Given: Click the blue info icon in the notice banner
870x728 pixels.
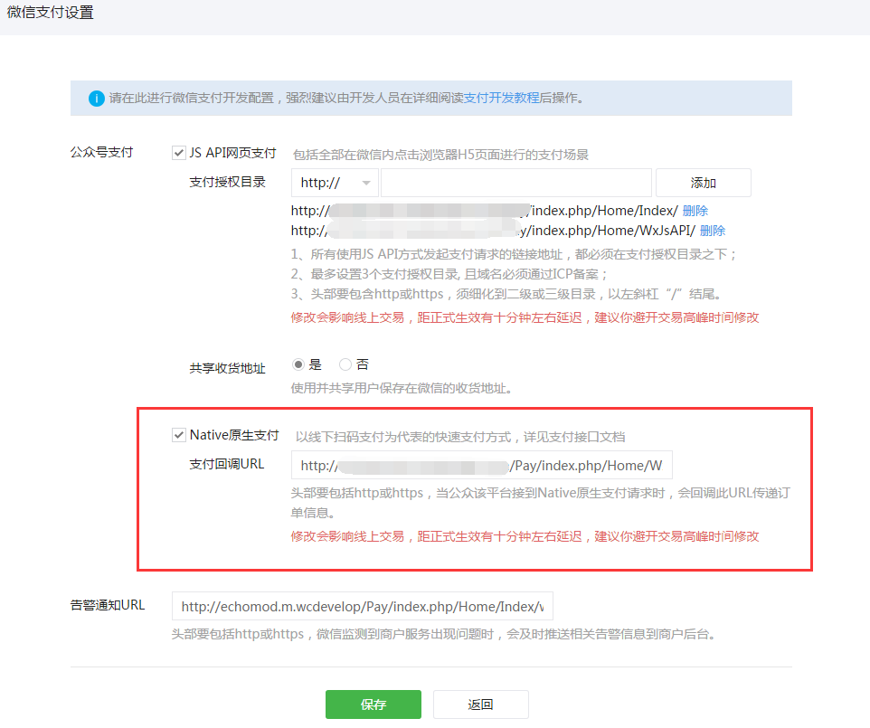Looking at the screenshot, I should click(97, 98).
